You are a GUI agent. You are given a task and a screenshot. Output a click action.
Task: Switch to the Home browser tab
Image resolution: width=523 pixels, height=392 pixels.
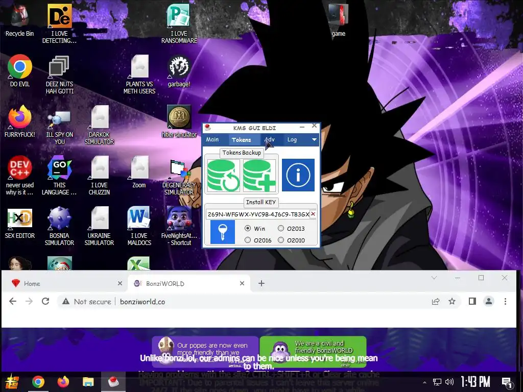coord(66,283)
